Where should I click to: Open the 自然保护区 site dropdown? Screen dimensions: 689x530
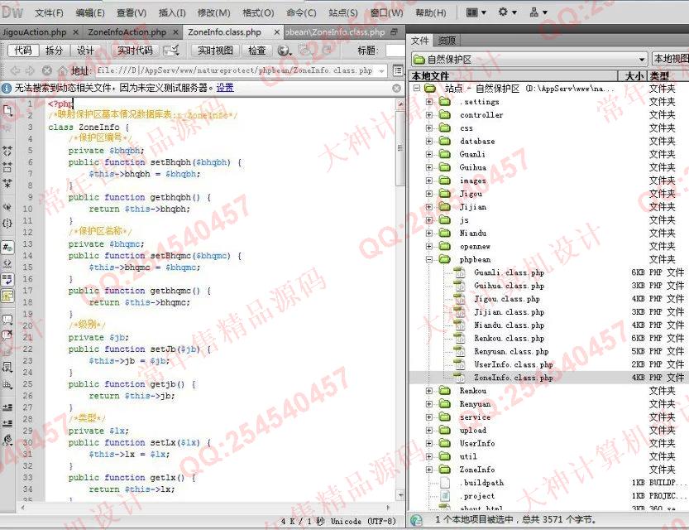(x=642, y=59)
